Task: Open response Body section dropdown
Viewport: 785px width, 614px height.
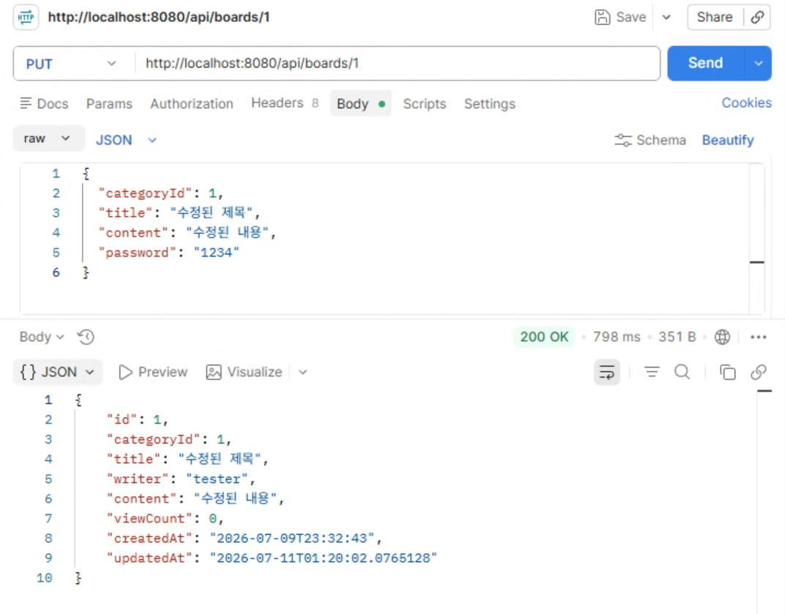Action: [x=42, y=336]
